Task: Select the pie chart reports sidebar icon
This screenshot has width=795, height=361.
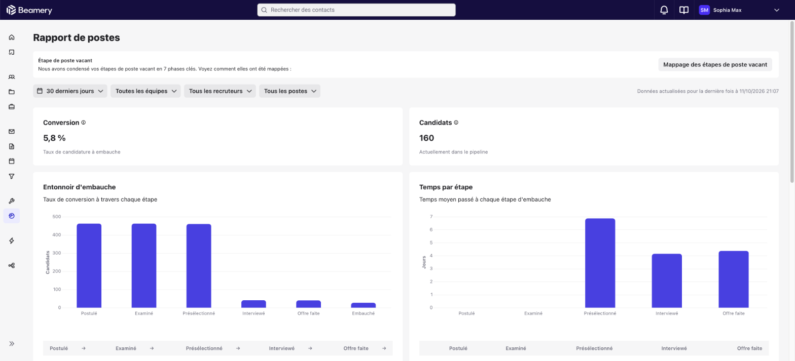Action: 12,216
